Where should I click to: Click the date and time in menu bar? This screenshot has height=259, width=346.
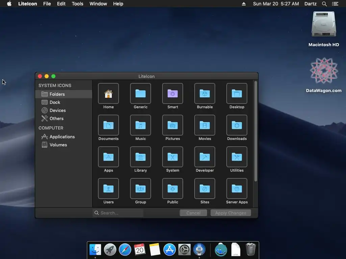(276, 4)
